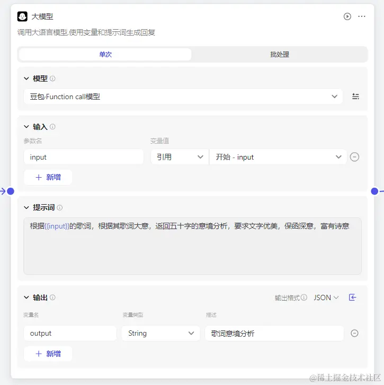Click the 参数名 column label
The image size is (384, 385).
click(33, 141)
